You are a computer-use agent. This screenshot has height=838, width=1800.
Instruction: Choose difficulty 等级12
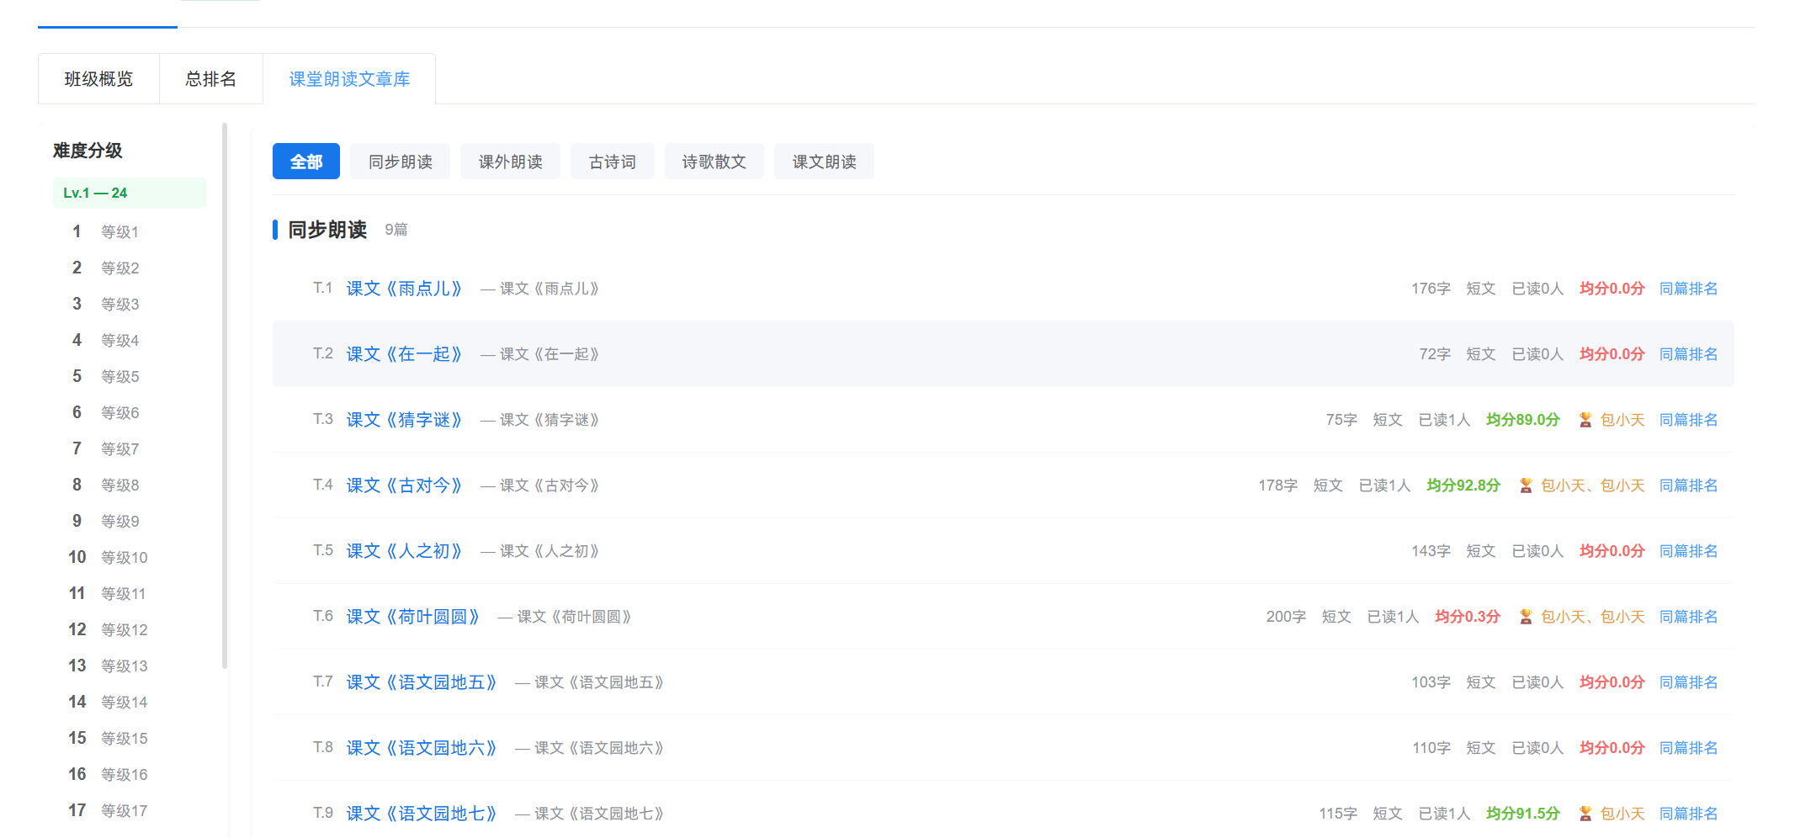124,629
